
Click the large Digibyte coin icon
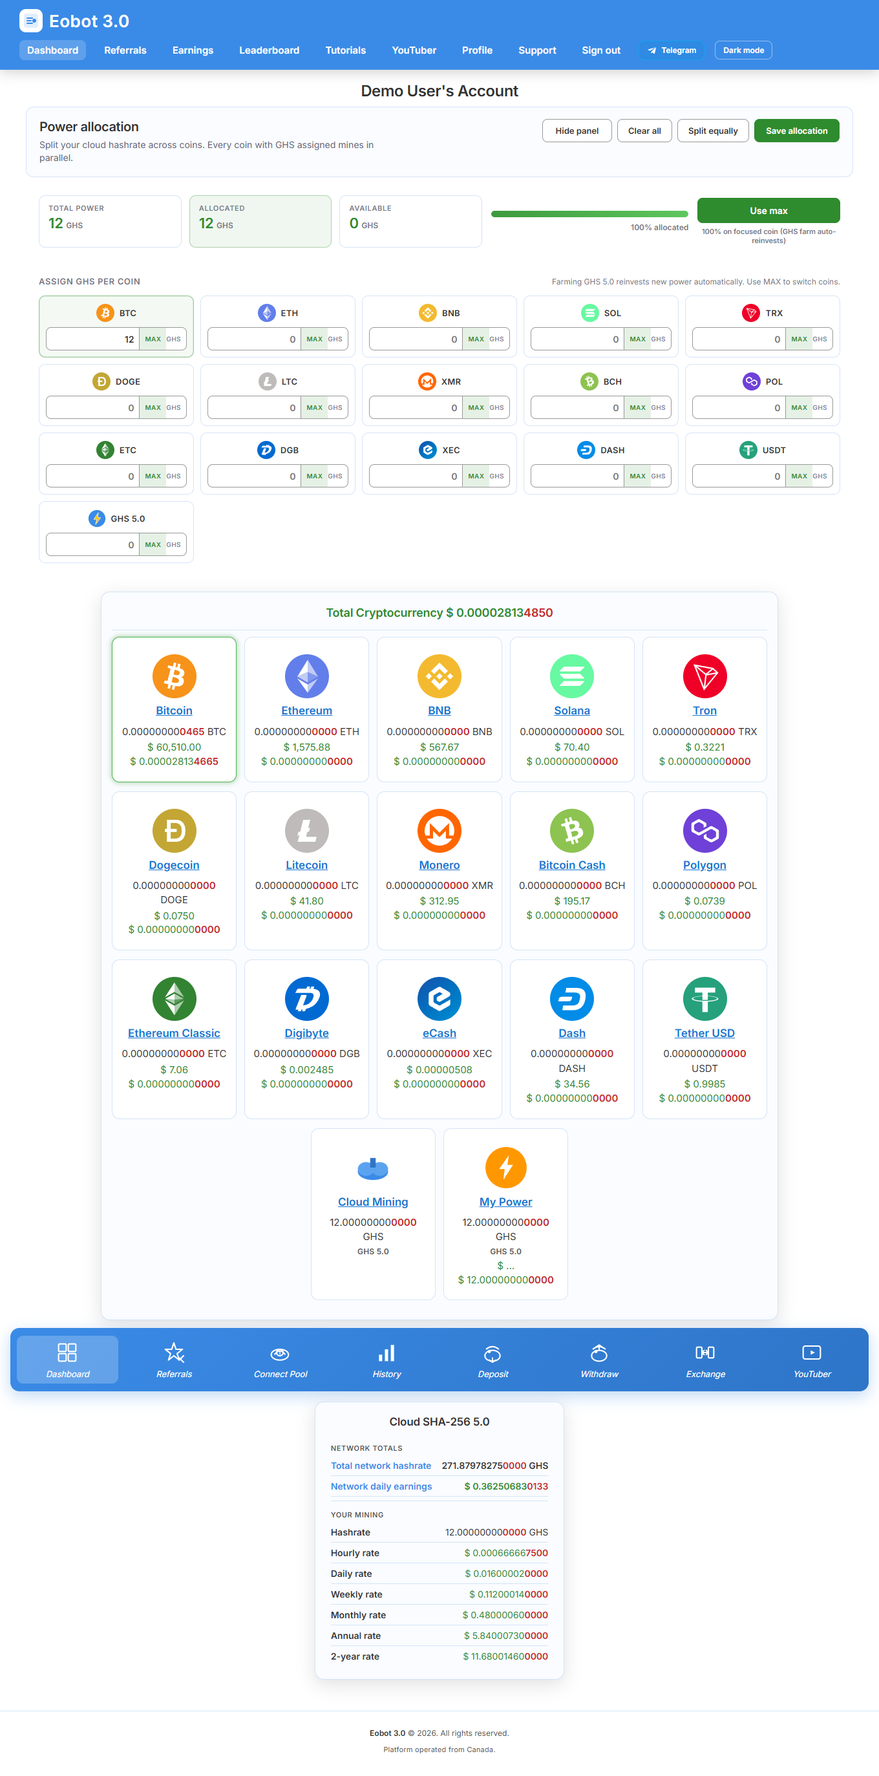pos(307,998)
